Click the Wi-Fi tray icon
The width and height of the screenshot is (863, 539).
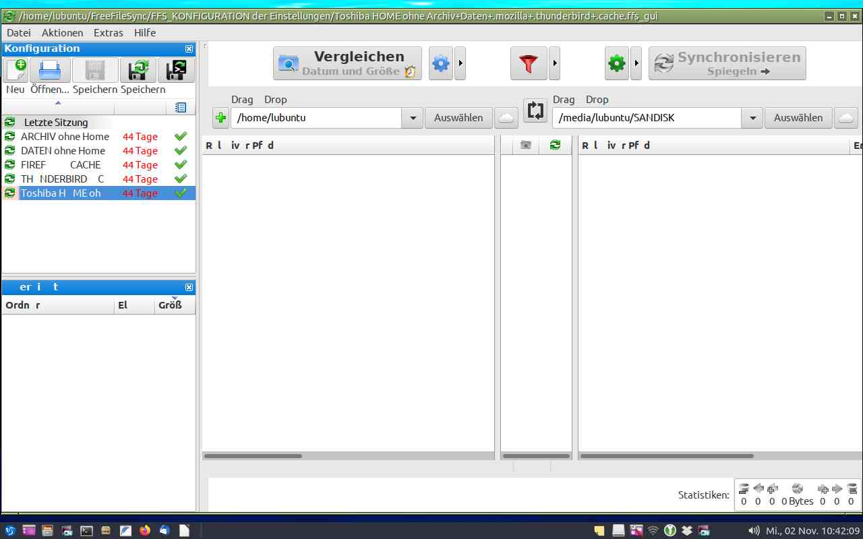pos(653,530)
